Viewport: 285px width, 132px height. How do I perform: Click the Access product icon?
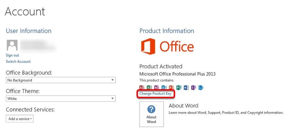tap(142, 88)
